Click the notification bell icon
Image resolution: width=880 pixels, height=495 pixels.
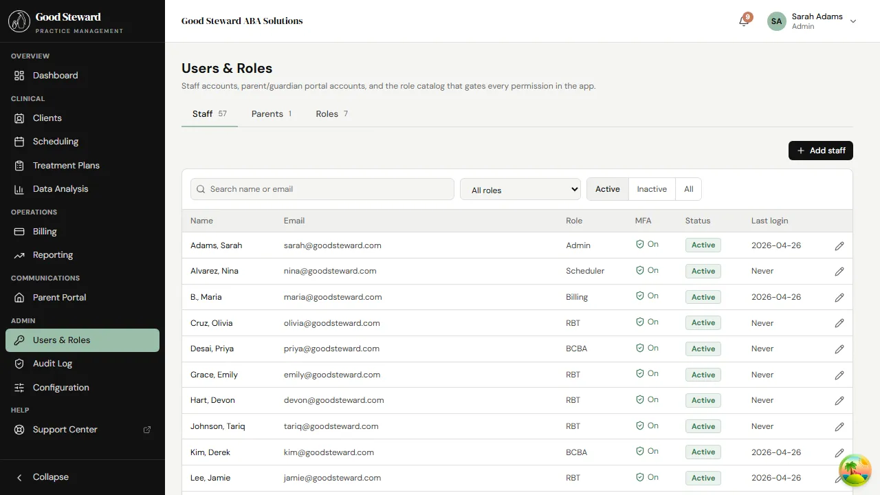[x=743, y=21]
